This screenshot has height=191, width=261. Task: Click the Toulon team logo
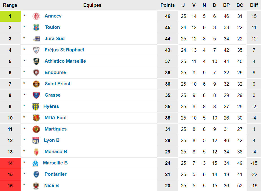pos(36,27)
